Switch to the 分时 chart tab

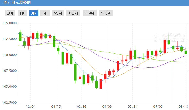tap(11, 13)
